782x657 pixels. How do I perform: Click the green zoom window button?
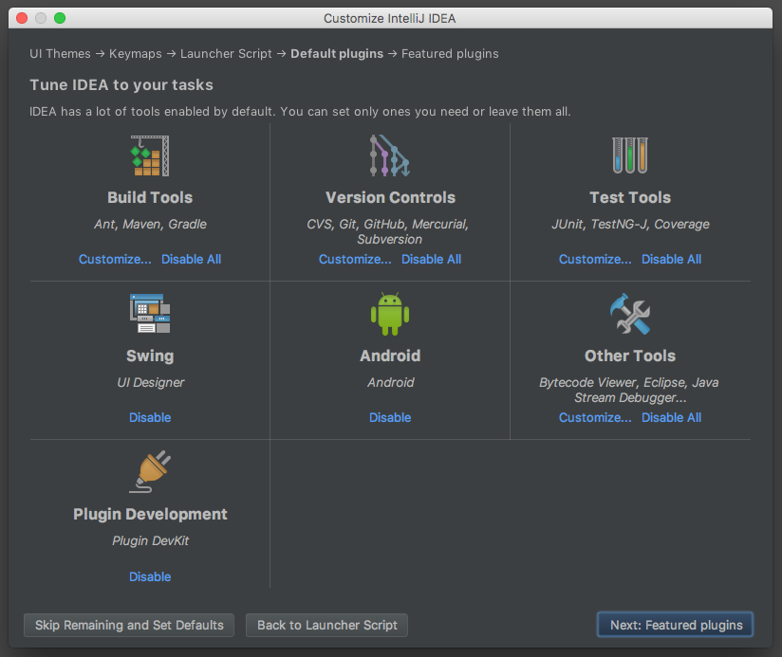[60, 18]
